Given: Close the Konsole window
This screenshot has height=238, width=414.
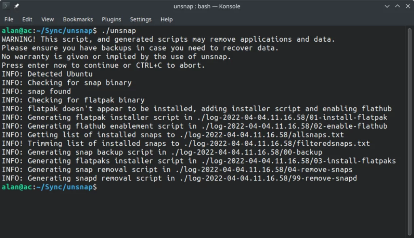Looking at the screenshot, I should [x=408, y=6].
